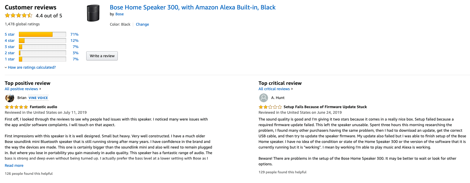Open the Bose Home Speaker 300 product page
This screenshot has height=183, width=470.
(x=192, y=7)
